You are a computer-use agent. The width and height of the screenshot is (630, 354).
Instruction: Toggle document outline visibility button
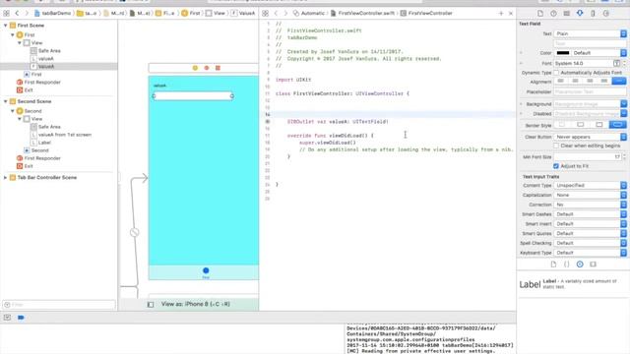tap(151, 304)
